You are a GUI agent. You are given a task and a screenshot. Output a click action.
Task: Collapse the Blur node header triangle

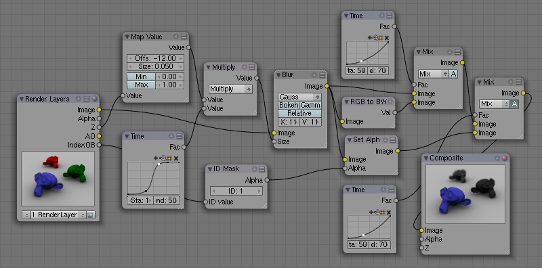(x=278, y=75)
